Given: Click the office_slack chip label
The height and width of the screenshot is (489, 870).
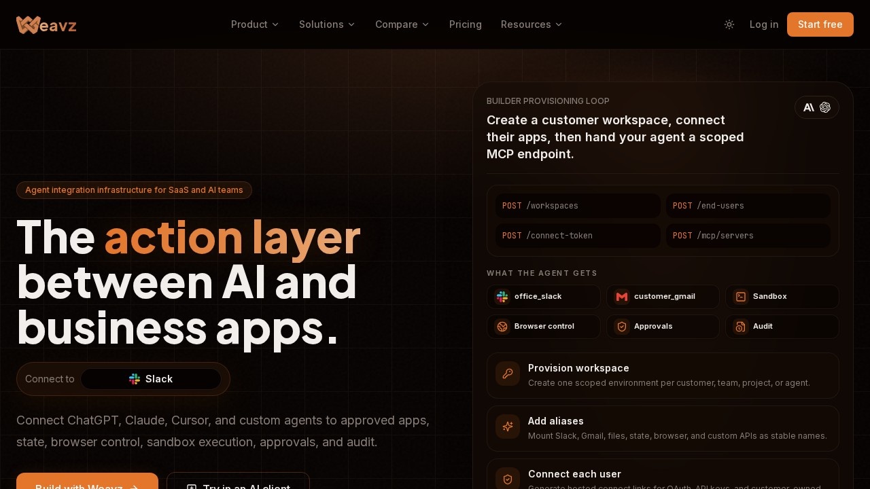Looking at the screenshot, I should pyautogui.click(x=538, y=297).
